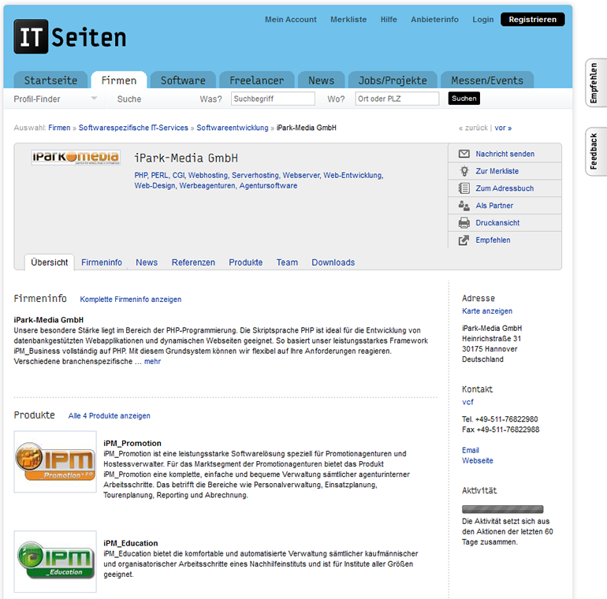Open the Webseite link
This screenshot has width=607, height=599.
pyautogui.click(x=477, y=460)
